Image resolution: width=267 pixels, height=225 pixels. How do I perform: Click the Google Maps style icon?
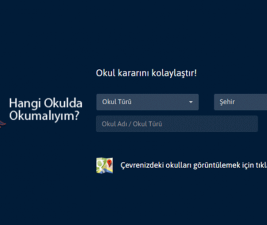(104, 165)
